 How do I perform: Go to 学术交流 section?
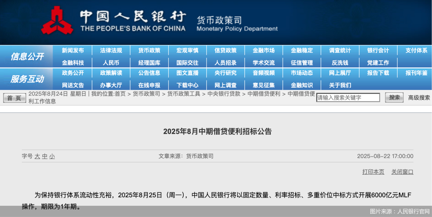[264, 63]
